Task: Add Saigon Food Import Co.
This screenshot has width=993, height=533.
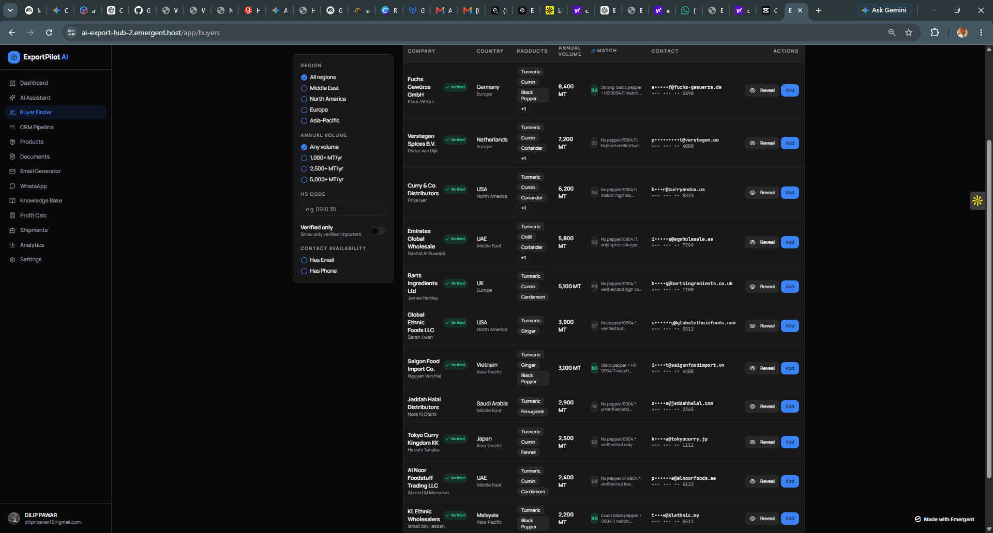Action: (790, 368)
